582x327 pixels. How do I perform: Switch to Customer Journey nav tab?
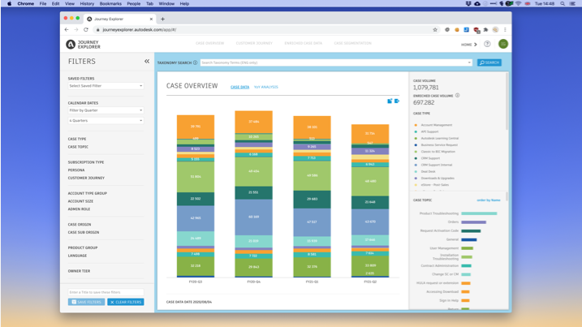[x=254, y=44]
